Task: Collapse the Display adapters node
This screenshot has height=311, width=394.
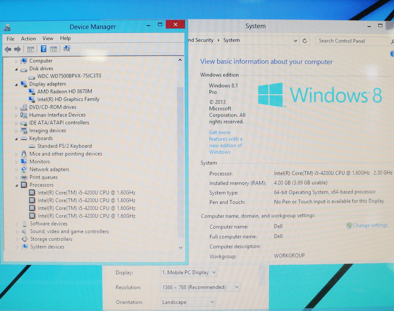Action: click(x=16, y=85)
